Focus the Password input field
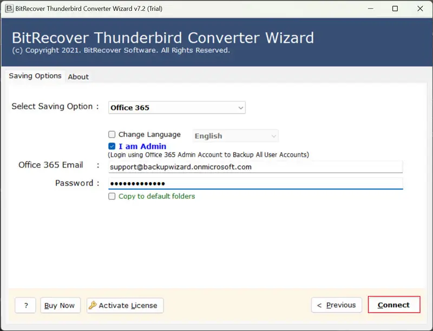433x331 pixels. point(255,183)
